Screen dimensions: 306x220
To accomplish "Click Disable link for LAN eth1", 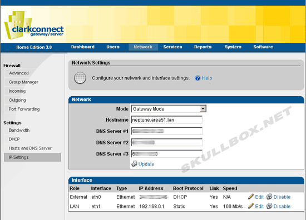I will (x=282, y=206).
